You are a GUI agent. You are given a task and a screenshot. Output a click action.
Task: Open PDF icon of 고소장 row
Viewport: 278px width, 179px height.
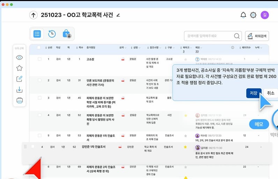(x=123, y=59)
